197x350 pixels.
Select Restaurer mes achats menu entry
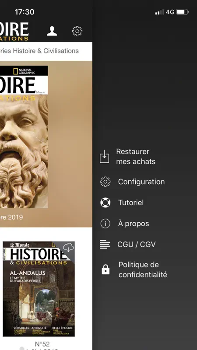point(136,157)
